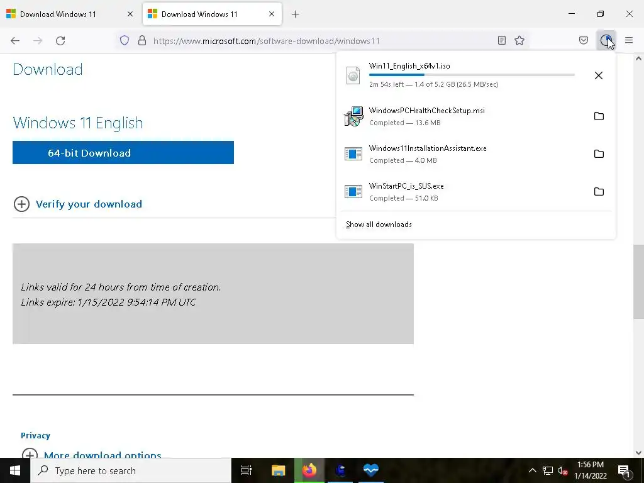The image size is (644, 483).
Task: Click the taskbar clock and date
Action: pos(590,470)
